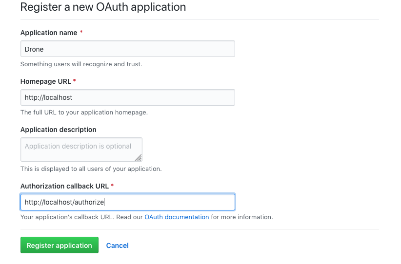Click the Application name label

tap(49, 33)
